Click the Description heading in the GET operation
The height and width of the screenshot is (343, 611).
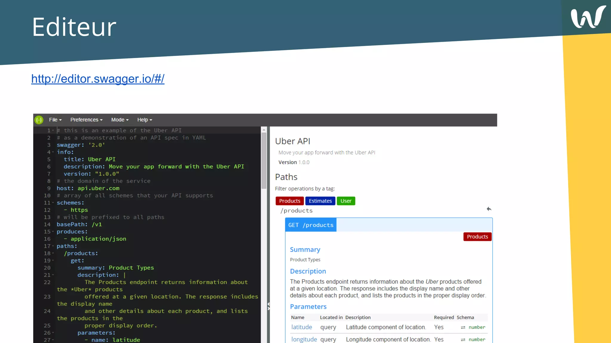[x=308, y=271]
